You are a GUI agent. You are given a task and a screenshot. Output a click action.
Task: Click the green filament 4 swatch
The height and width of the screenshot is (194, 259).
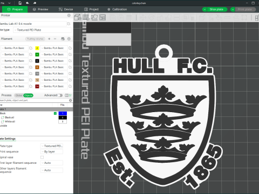37,54
